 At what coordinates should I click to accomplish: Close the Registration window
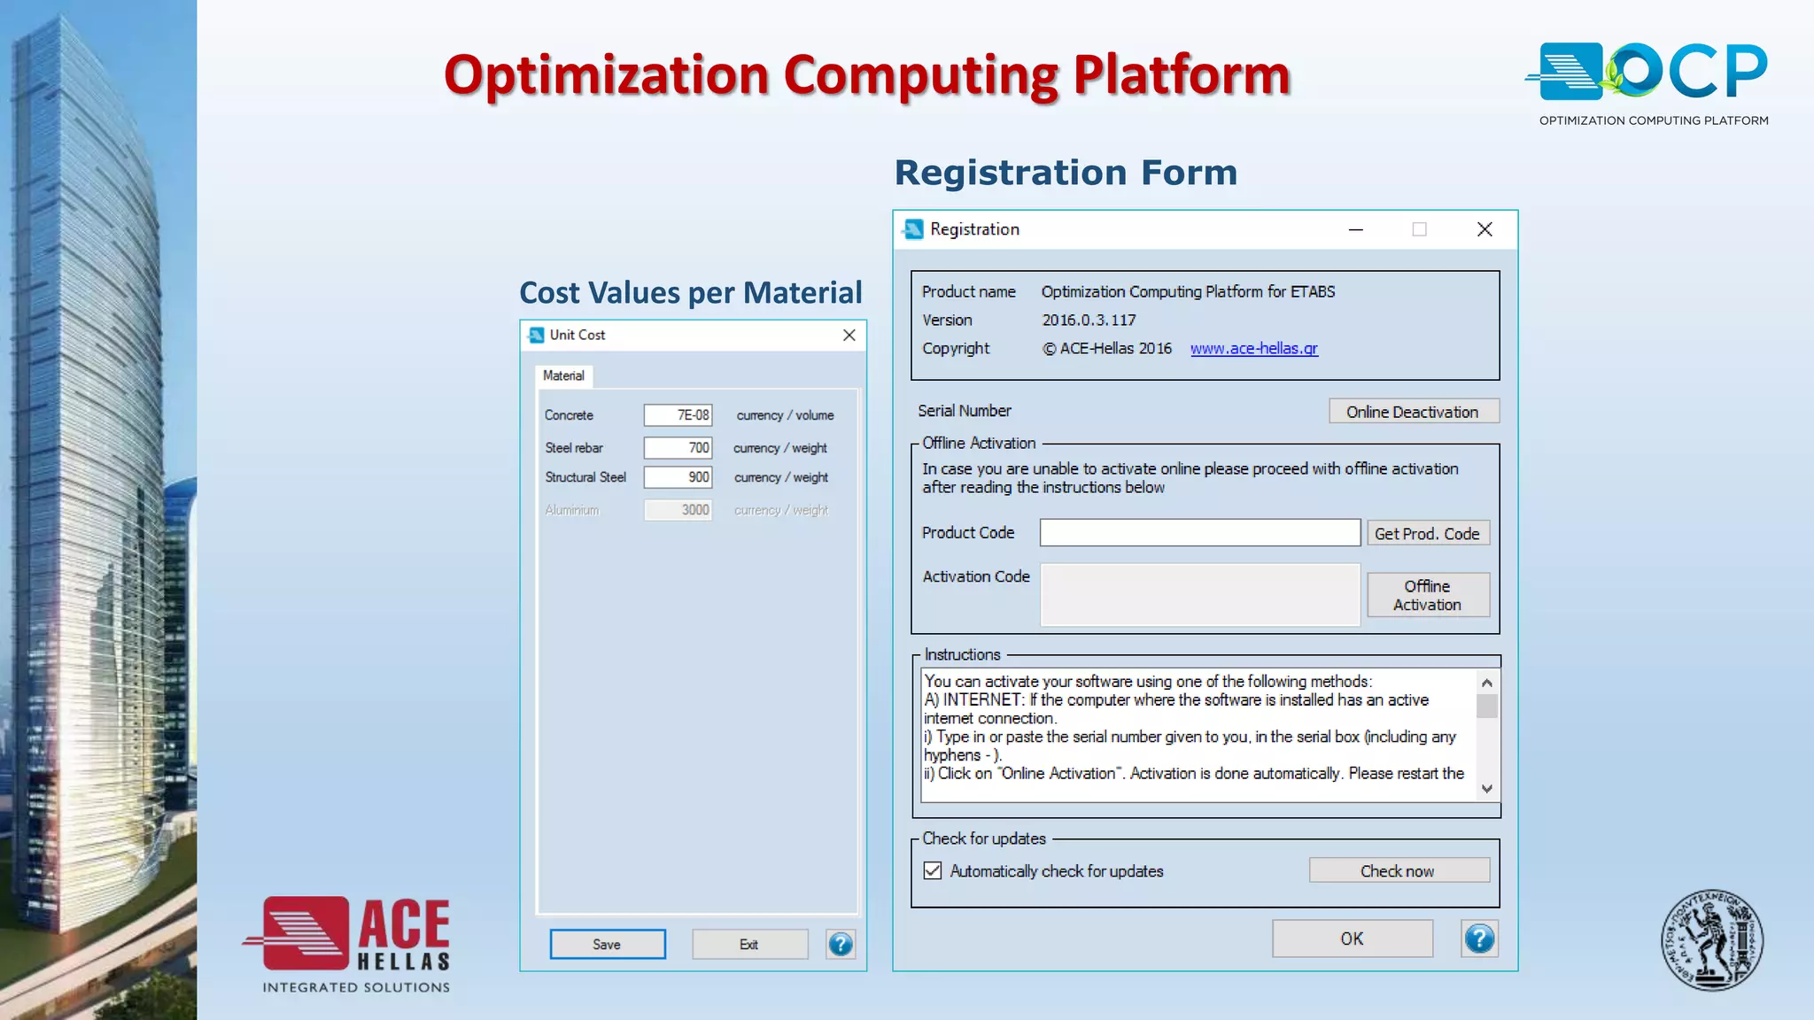click(1485, 229)
